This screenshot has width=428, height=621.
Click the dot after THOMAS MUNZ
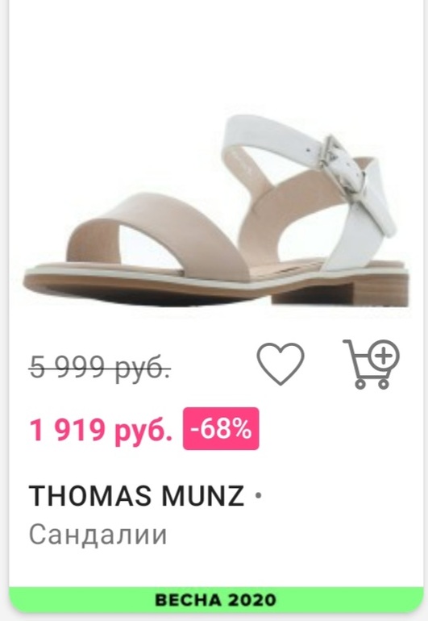click(258, 495)
